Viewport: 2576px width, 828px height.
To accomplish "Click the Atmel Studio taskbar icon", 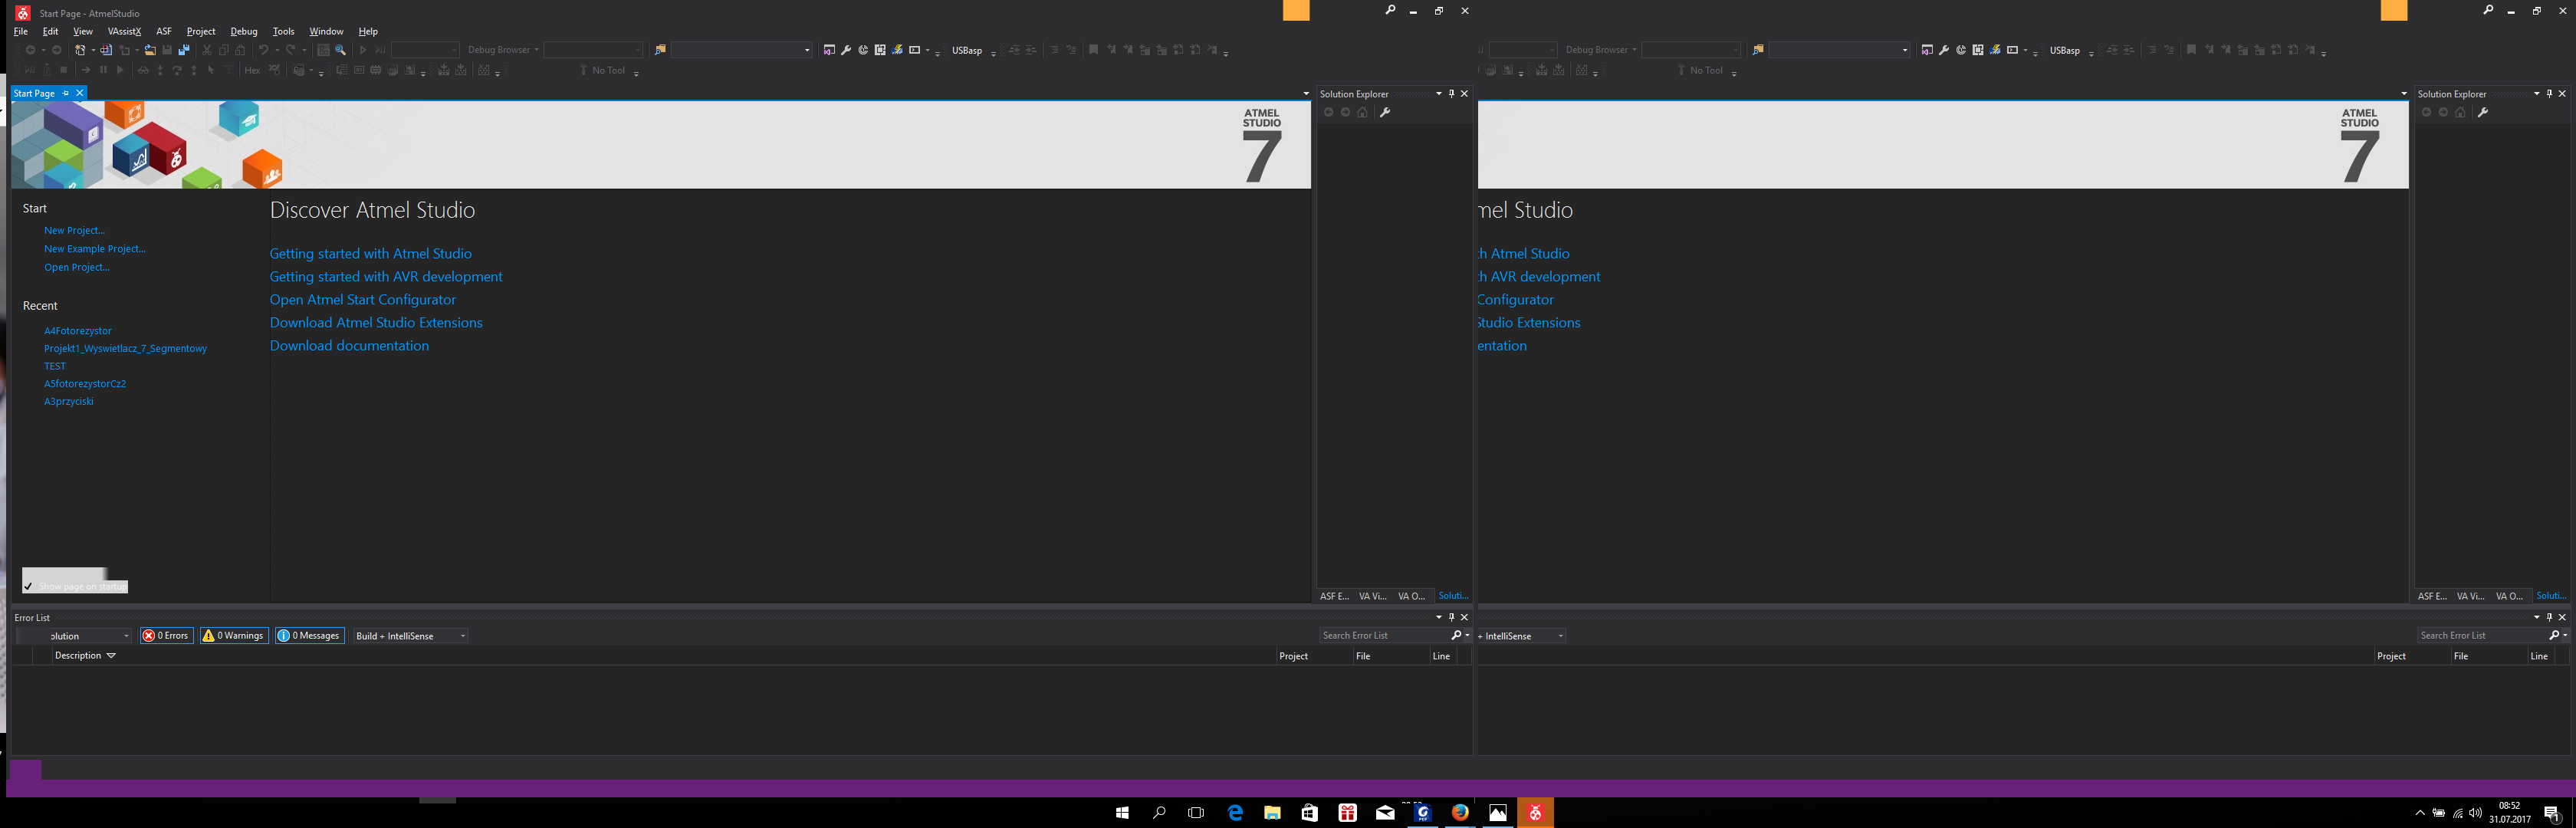I will (x=1535, y=813).
